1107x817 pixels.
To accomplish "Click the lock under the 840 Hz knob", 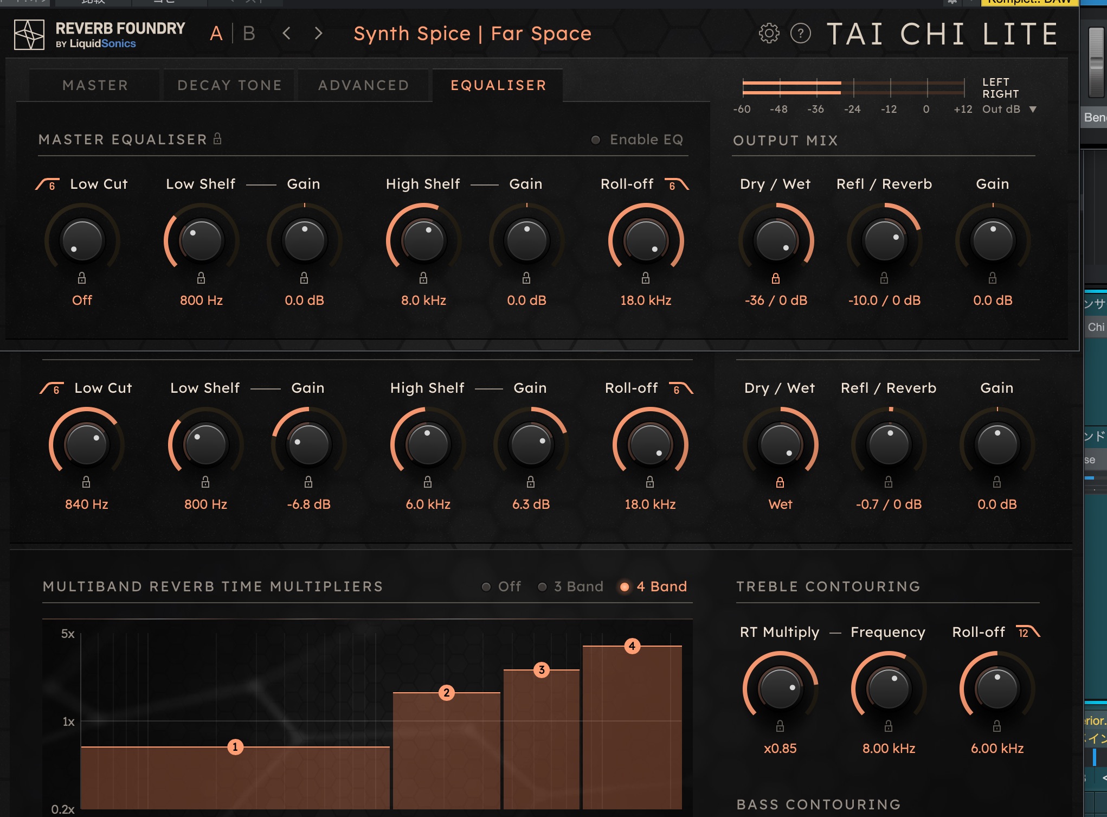I will coord(86,482).
